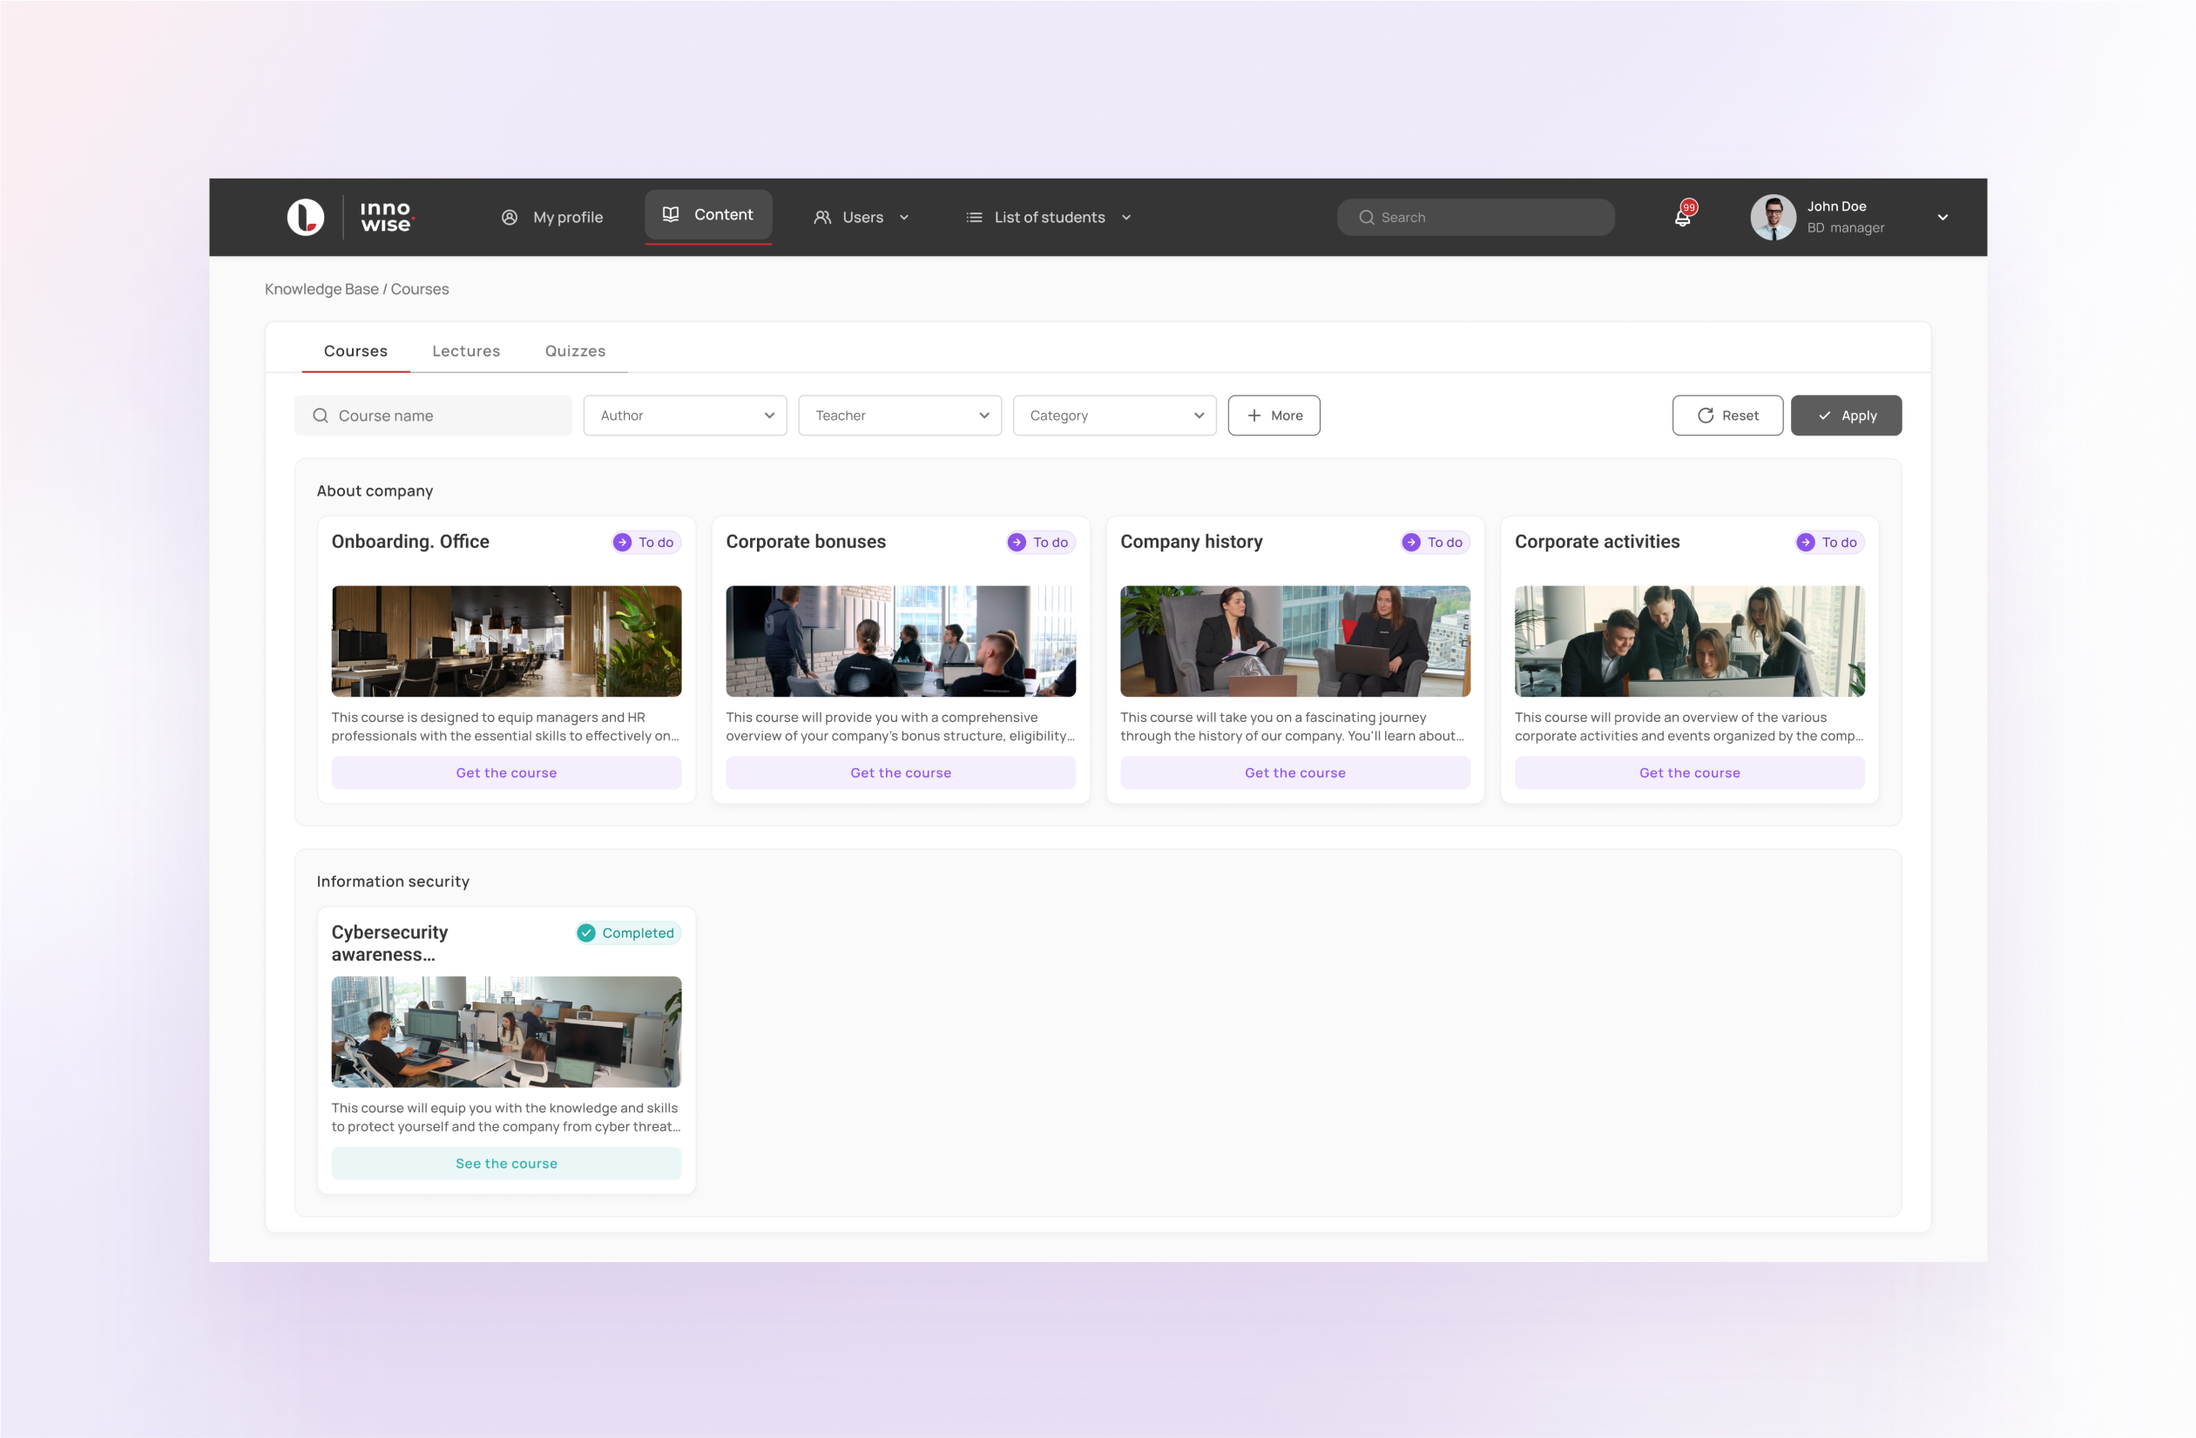This screenshot has height=1438, width=2196.
Task: Click Completed badge on Cybersecurity course
Action: coord(628,933)
